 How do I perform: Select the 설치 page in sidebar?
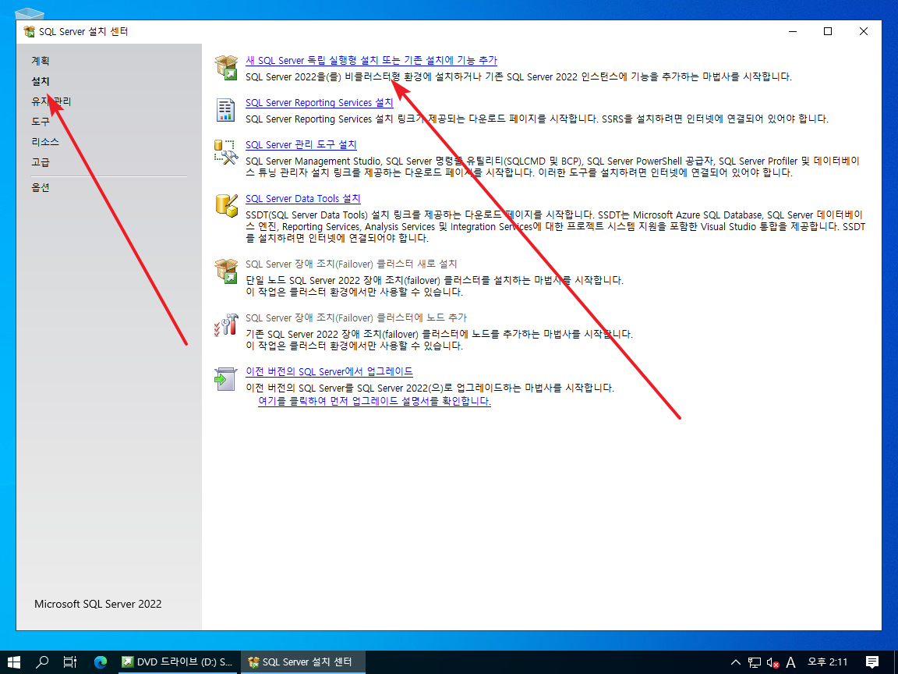tap(40, 81)
